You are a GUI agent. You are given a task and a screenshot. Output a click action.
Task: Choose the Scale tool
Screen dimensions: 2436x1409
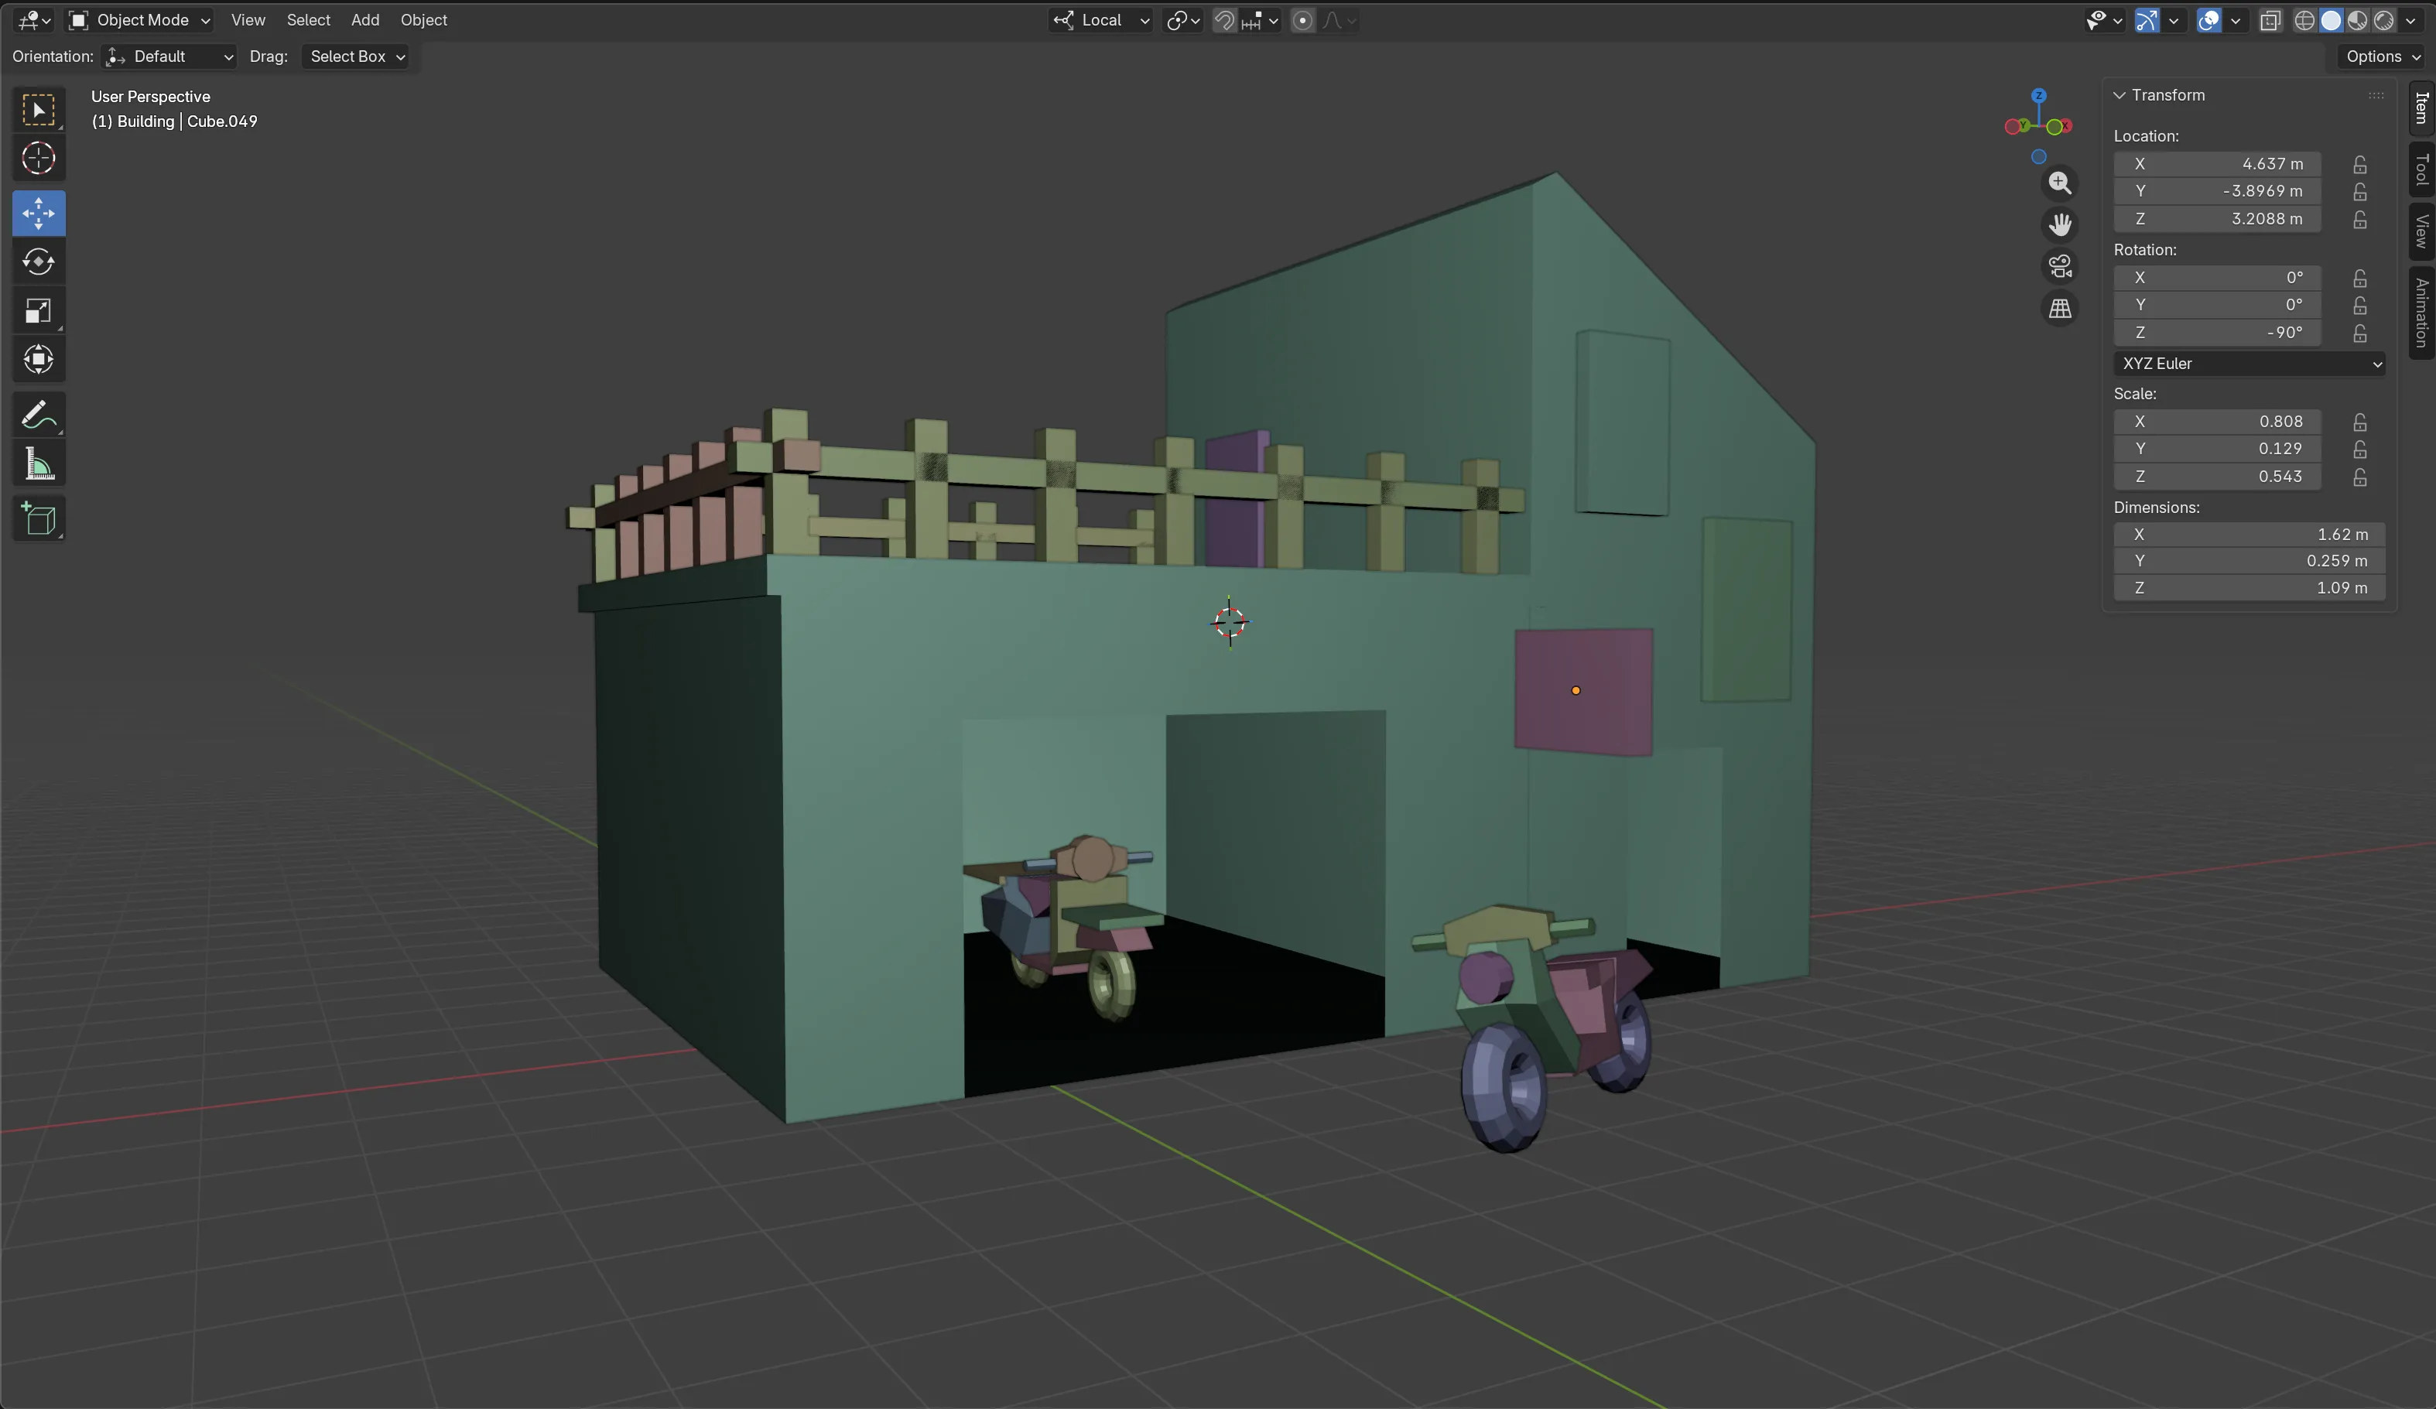tap(39, 311)
